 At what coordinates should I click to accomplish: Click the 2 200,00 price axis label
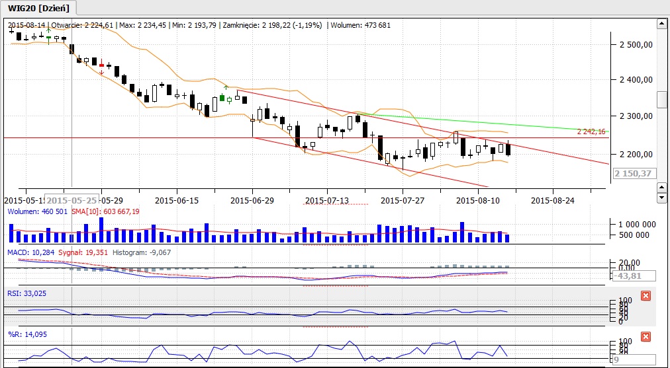636,154
